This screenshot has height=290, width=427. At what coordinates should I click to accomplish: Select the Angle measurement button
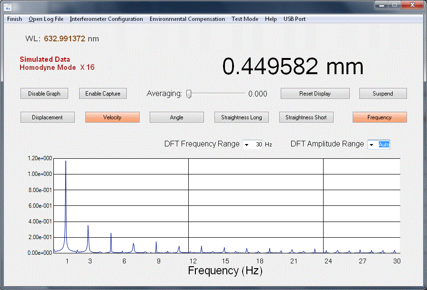[x=176, y=117]
